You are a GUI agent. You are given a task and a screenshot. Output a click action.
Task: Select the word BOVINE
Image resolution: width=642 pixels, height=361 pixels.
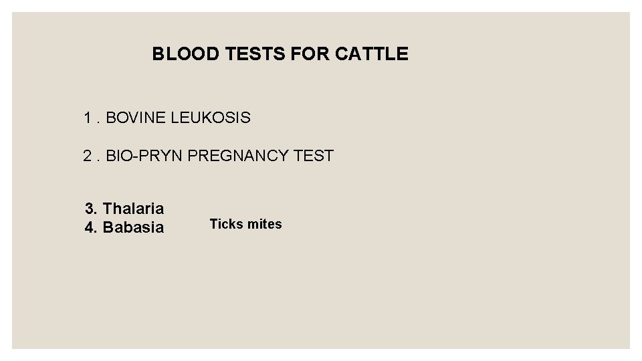pyautogui.click(x=136, y=118)
